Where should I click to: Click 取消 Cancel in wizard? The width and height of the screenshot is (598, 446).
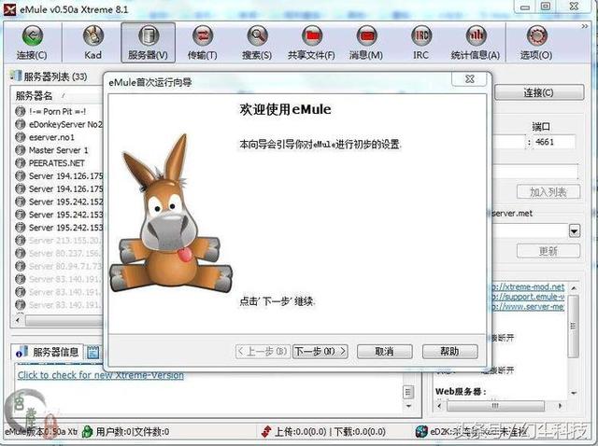(x=384, y=351)
